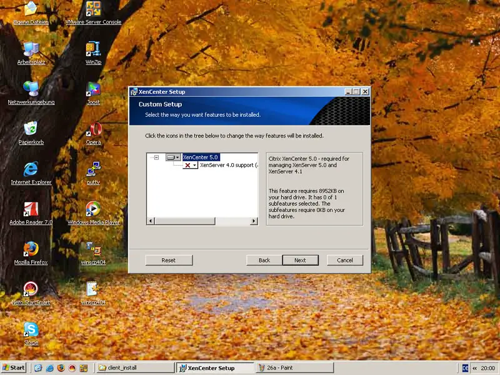This screenshot has height=375, width=500.
Task: Click Next to continue setup
Action: [x=301, y=260]
